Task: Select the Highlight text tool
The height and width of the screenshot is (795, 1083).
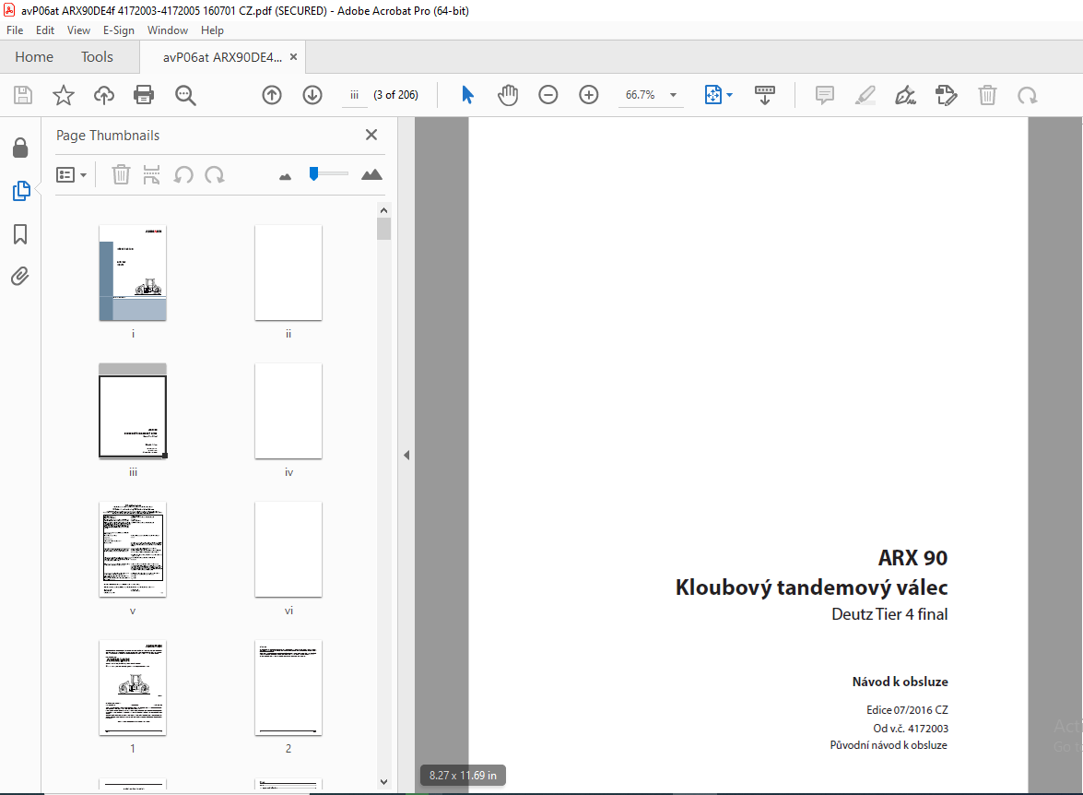Action: click(865, 95)
